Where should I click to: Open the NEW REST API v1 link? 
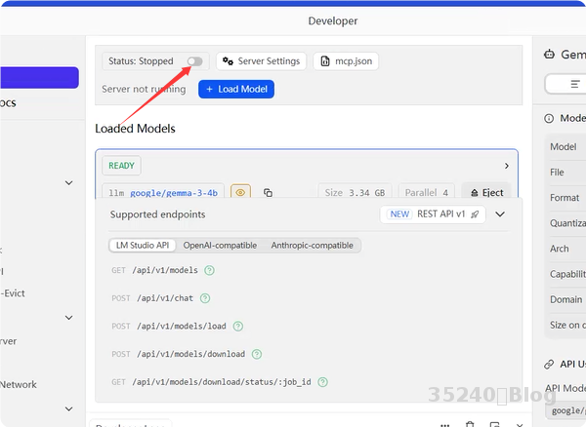[433, 214]
